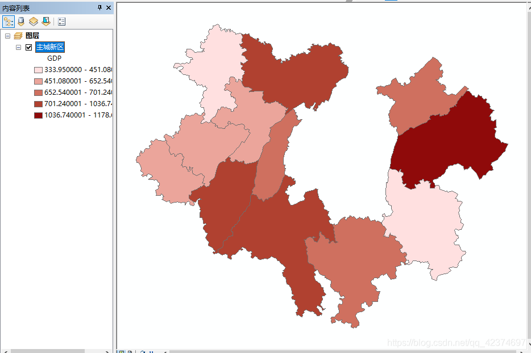Collapse the 主城新区 layer legend
The image size is (531, 353).
click(18, 47)
